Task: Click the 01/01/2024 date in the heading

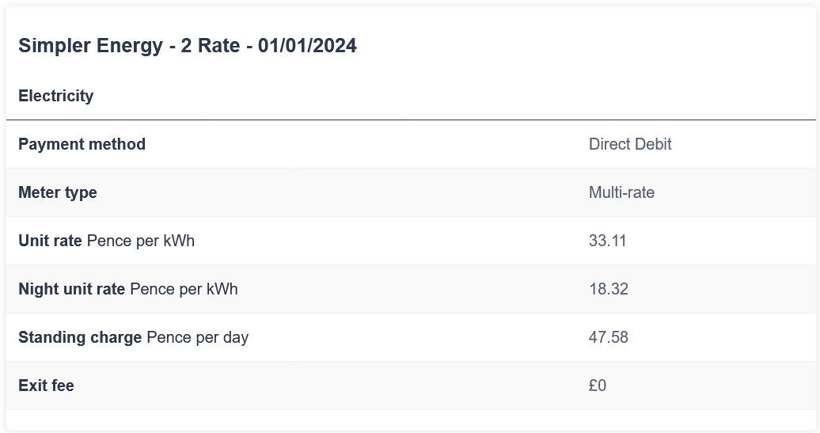Action: coord(307,45)
